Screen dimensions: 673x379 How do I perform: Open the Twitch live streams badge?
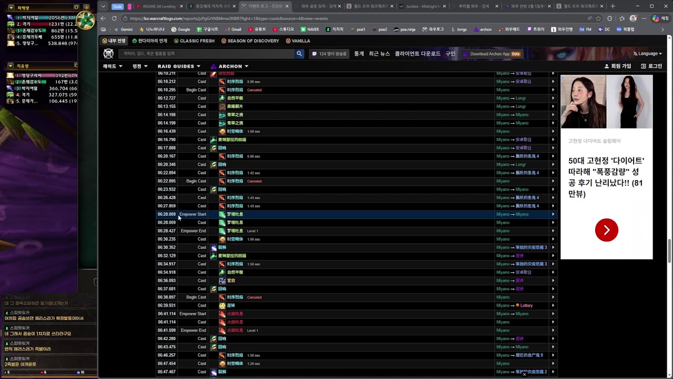[329, 54]
